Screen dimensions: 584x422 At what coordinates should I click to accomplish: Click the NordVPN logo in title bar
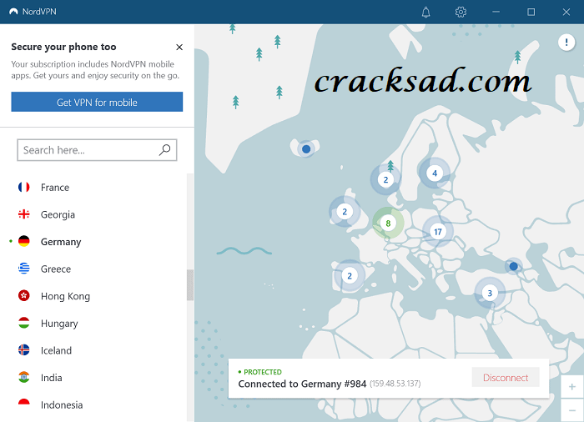point(14,12)
